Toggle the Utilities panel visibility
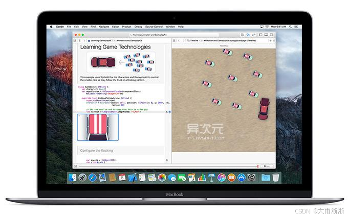This screenshot has height=218, width=348. [271, 35]
